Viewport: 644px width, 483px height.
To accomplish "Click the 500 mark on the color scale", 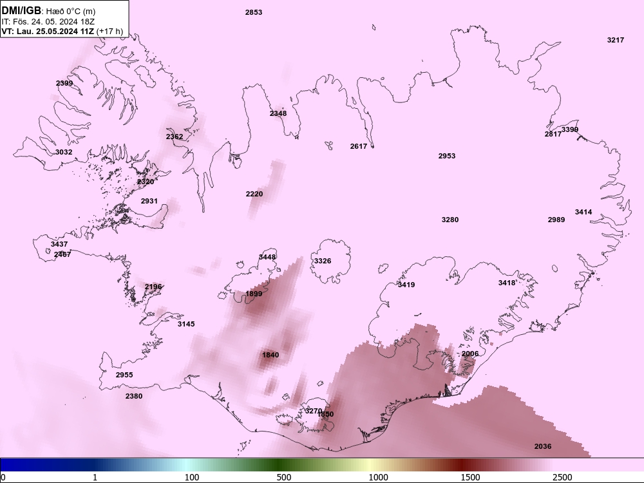I will [x=284, y=478].
